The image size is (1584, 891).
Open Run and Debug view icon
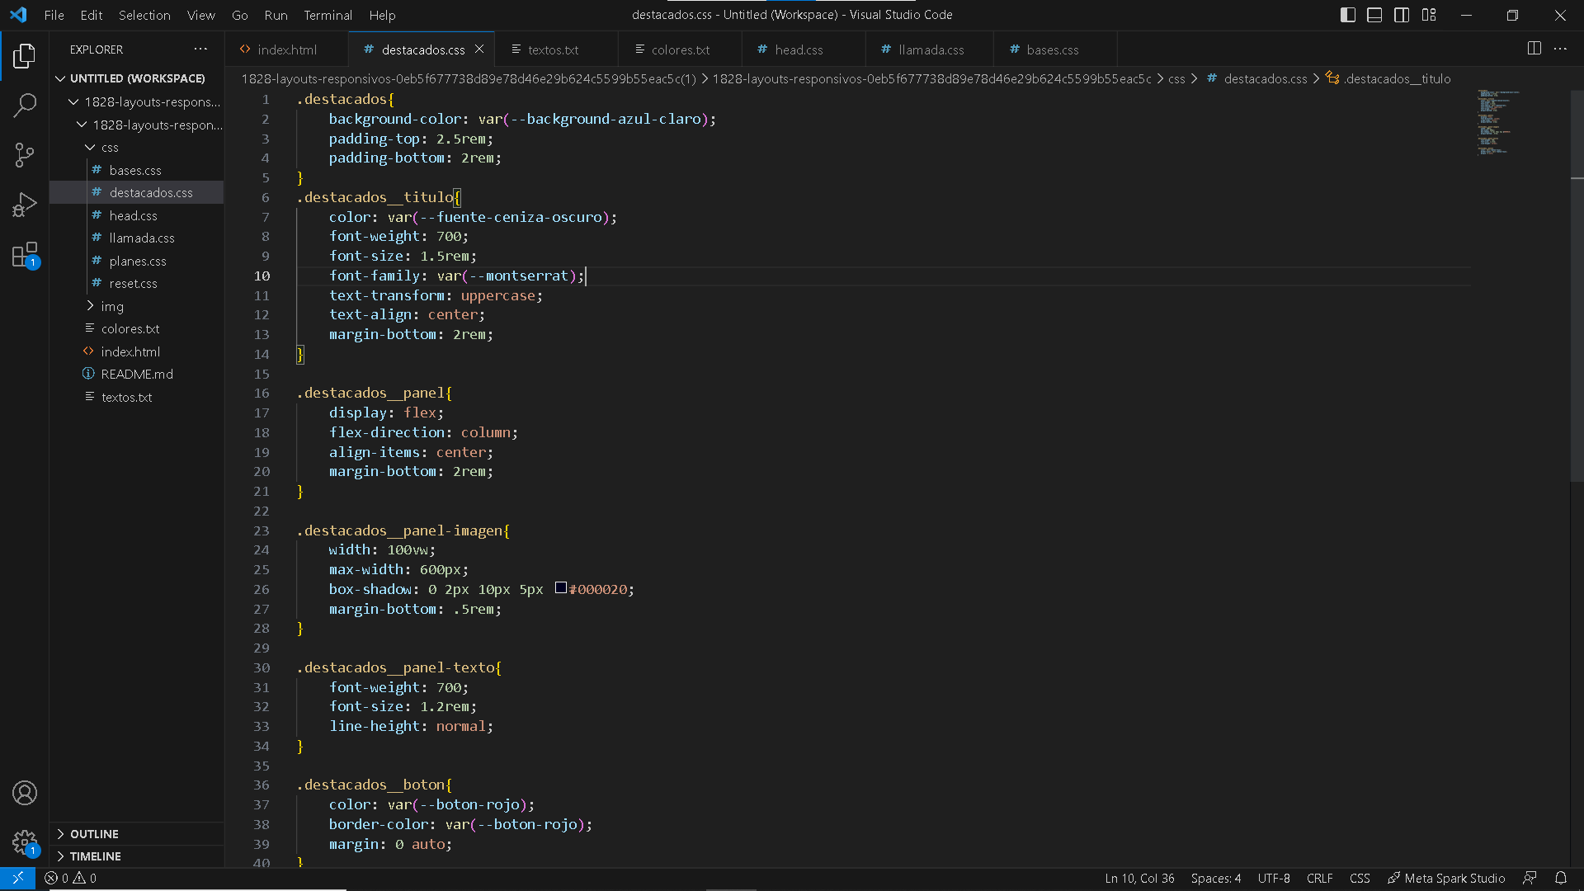point(25,205)
